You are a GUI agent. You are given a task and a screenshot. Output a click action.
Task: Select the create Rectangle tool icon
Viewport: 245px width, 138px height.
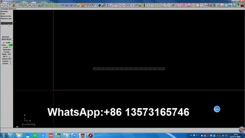(128, 5)
